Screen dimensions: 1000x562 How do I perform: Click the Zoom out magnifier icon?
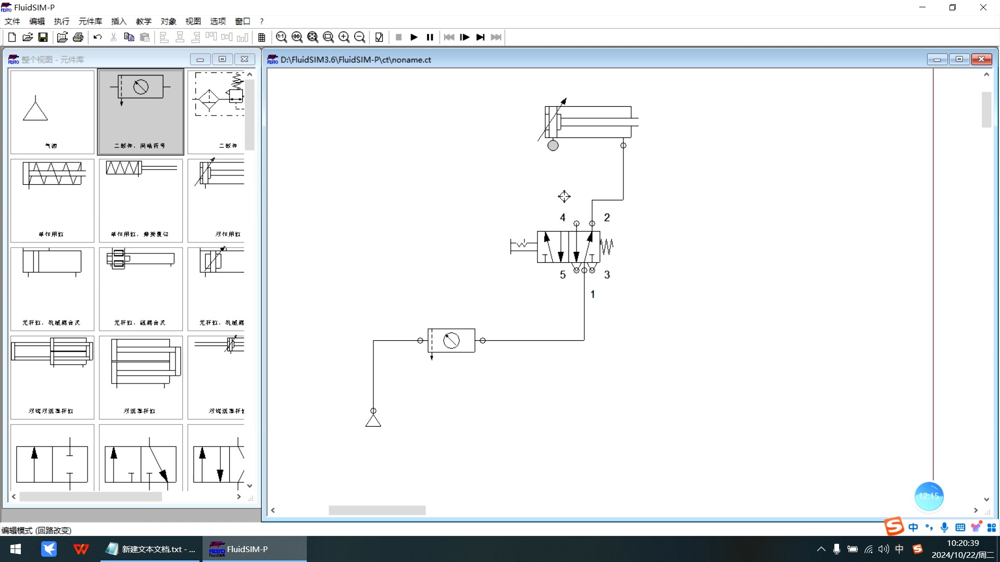359,37
